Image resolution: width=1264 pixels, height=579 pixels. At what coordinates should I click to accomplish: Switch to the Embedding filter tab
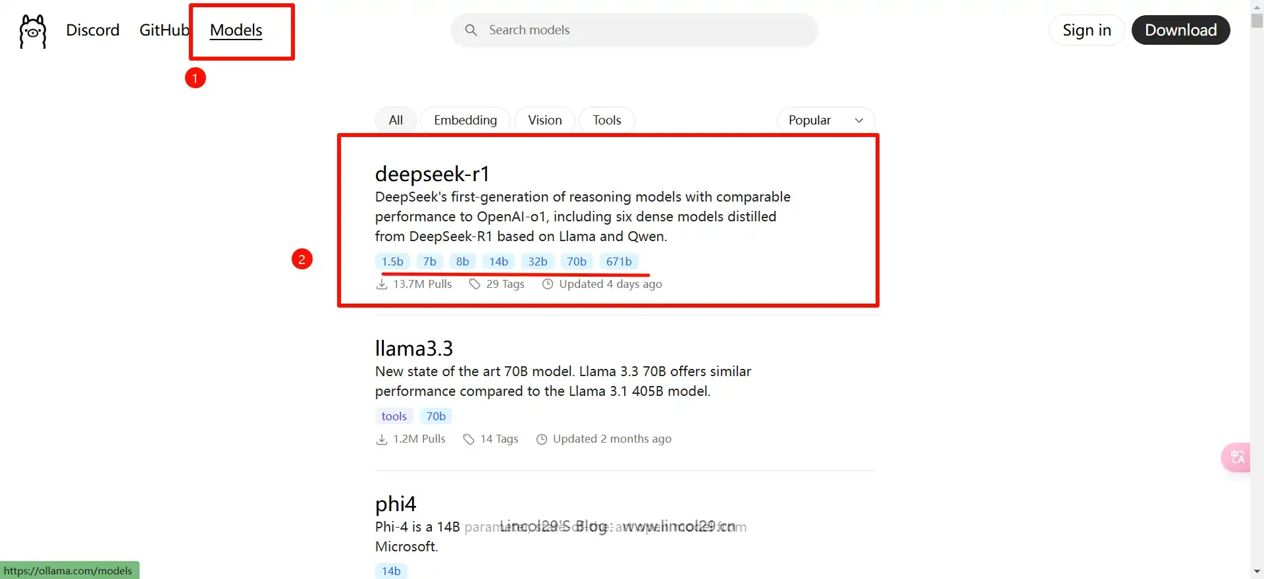click(465, 121)
